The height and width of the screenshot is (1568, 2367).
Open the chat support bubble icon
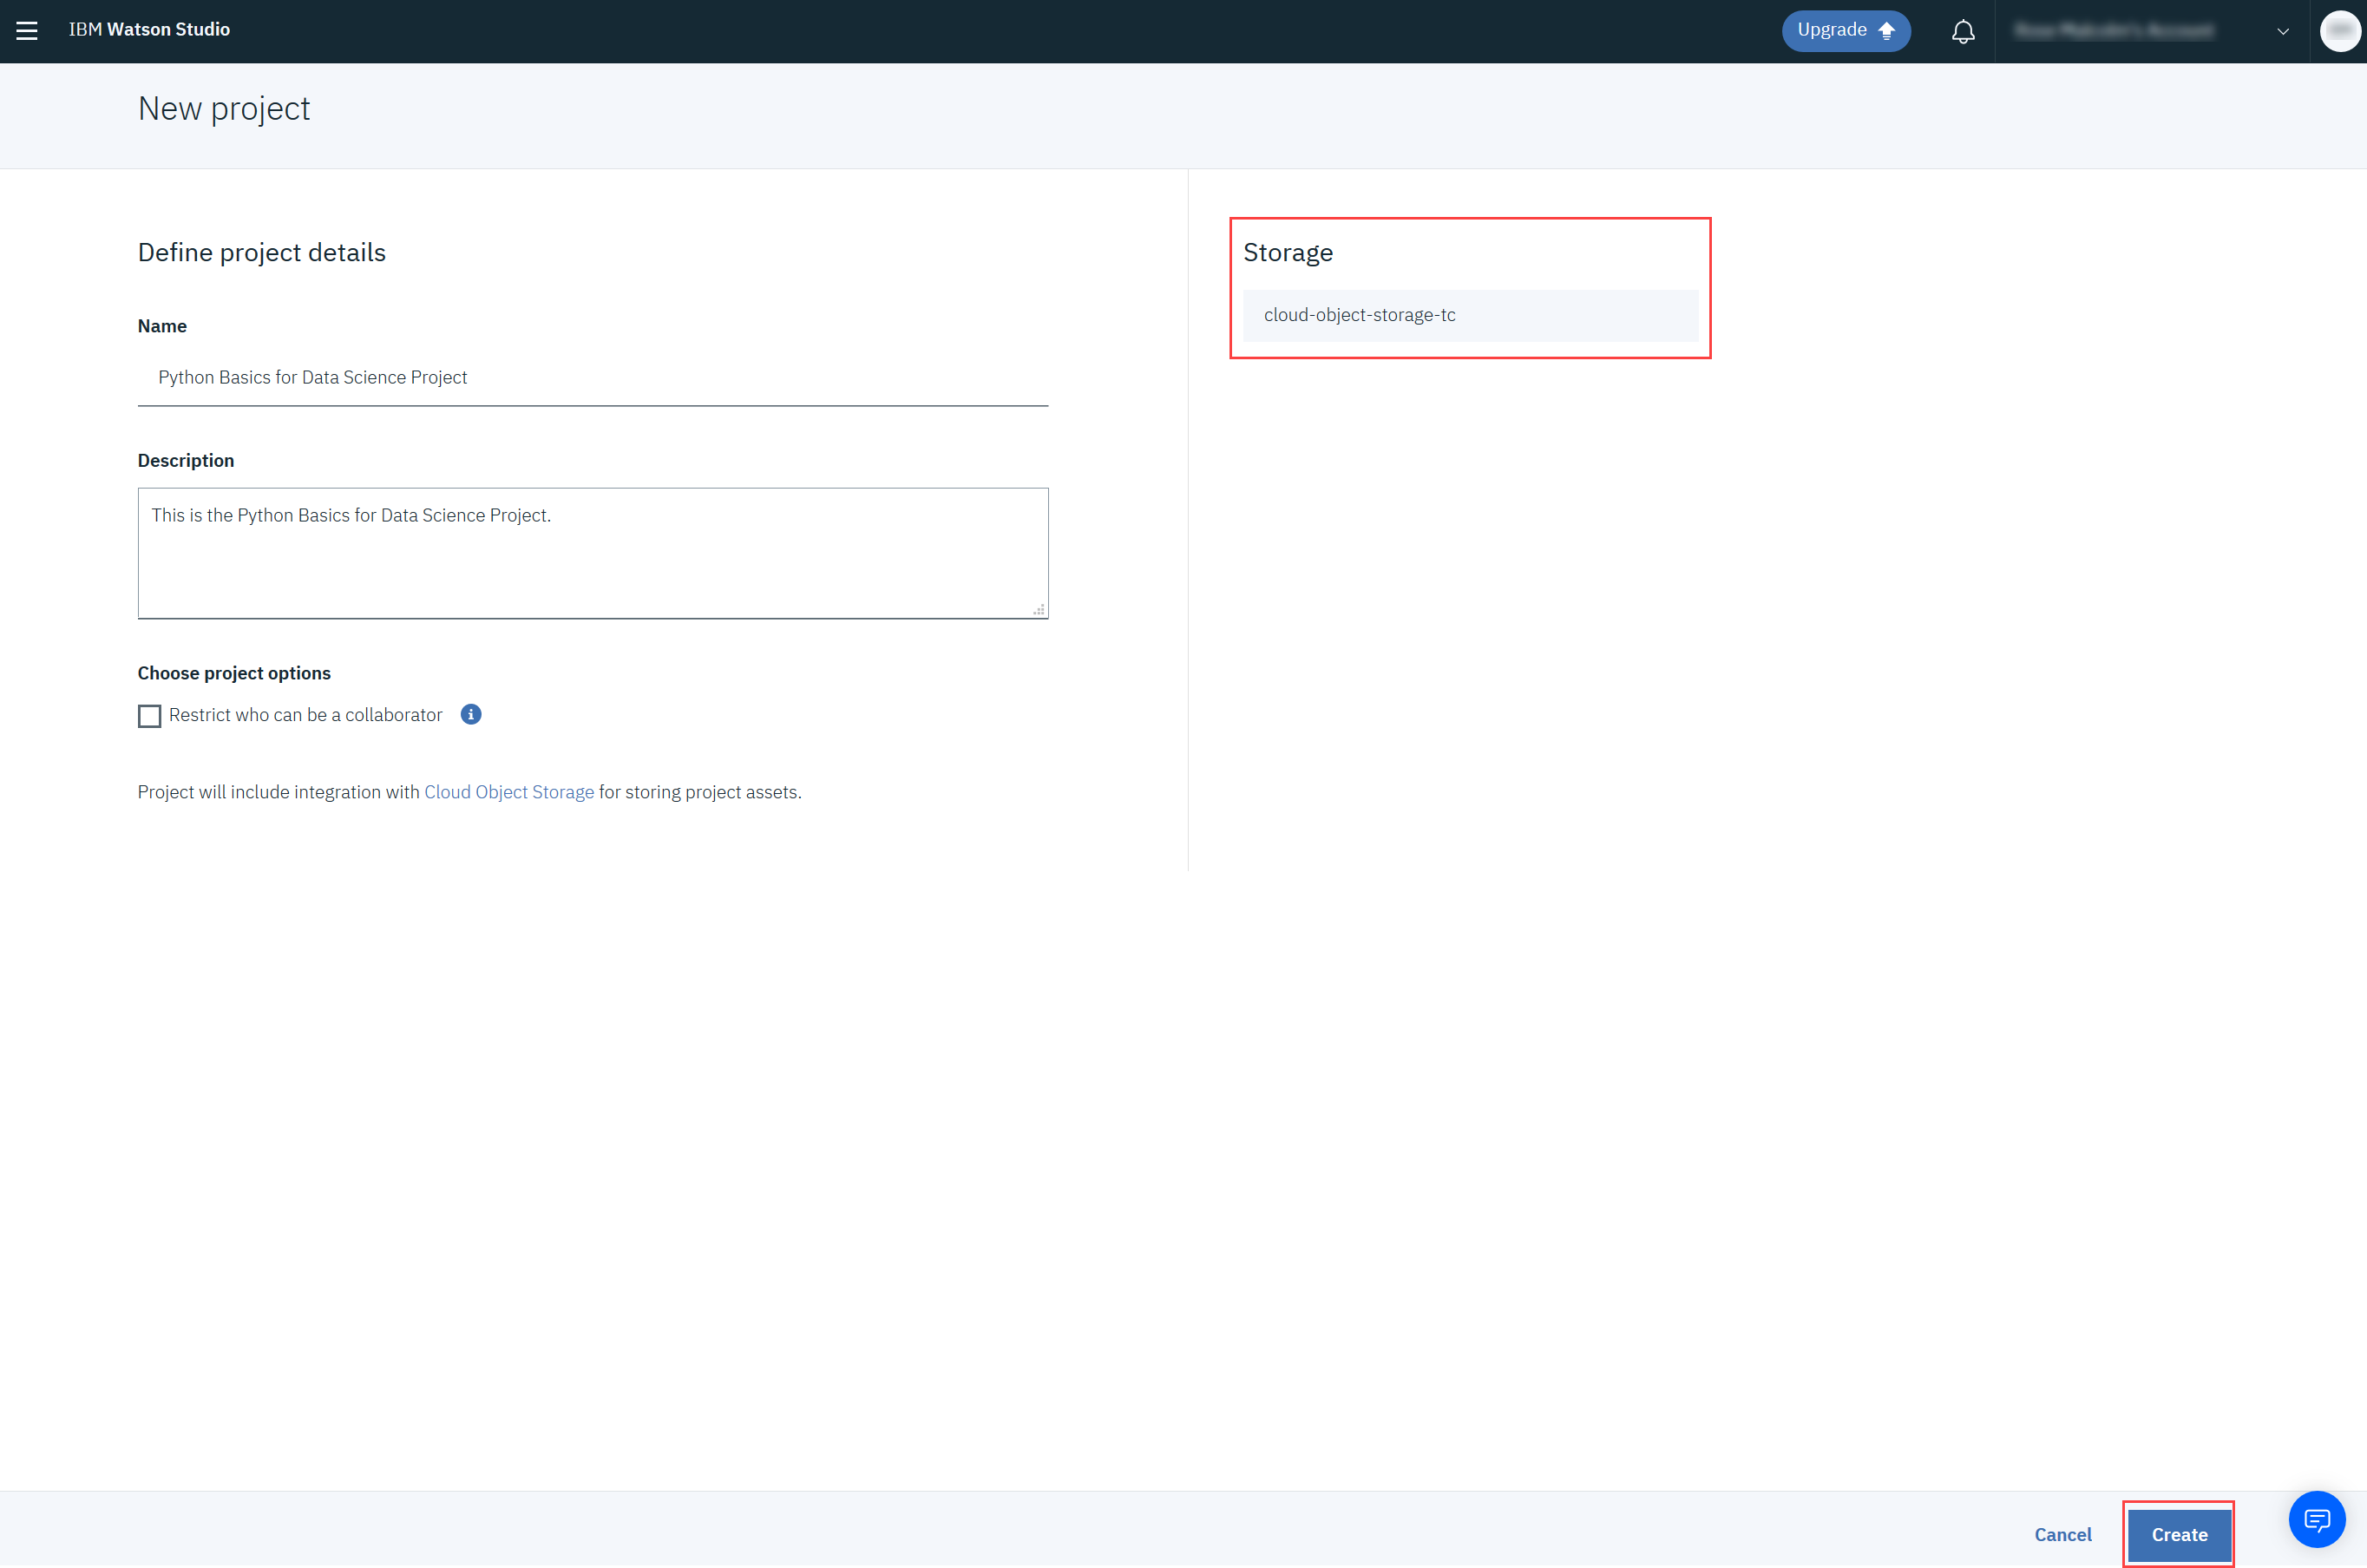coord(2316,1519)
